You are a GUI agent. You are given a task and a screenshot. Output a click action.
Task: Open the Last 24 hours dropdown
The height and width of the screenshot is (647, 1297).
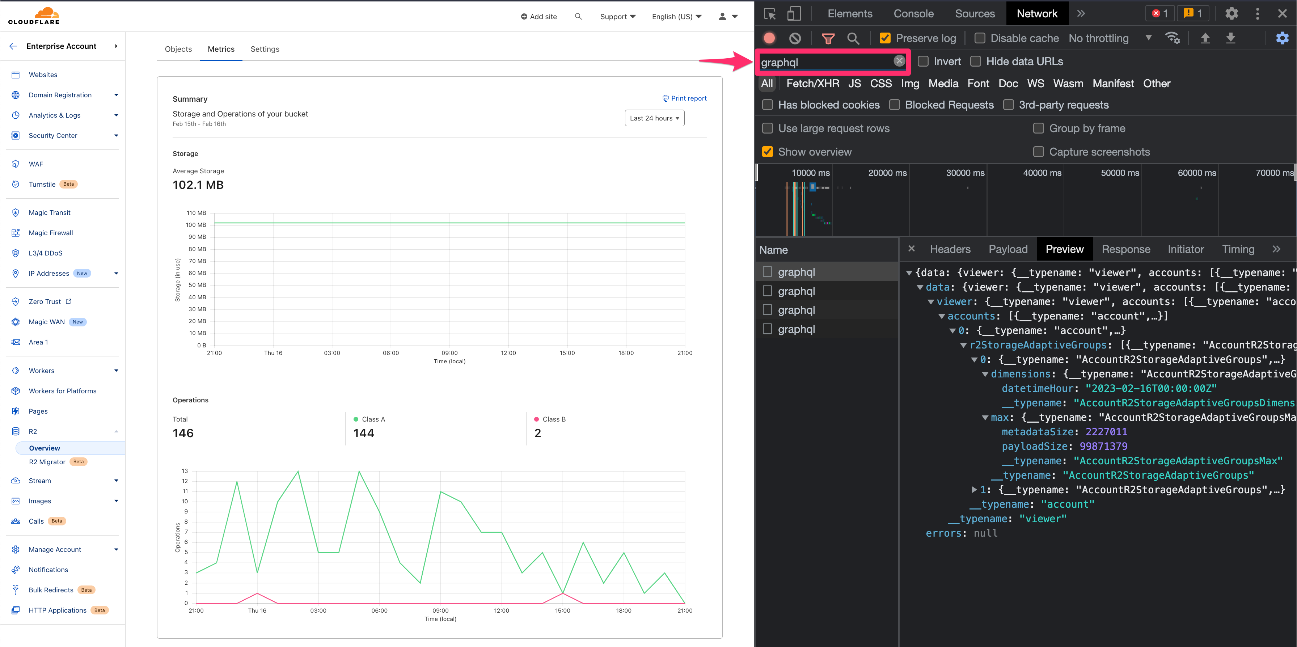pos(654,118)
